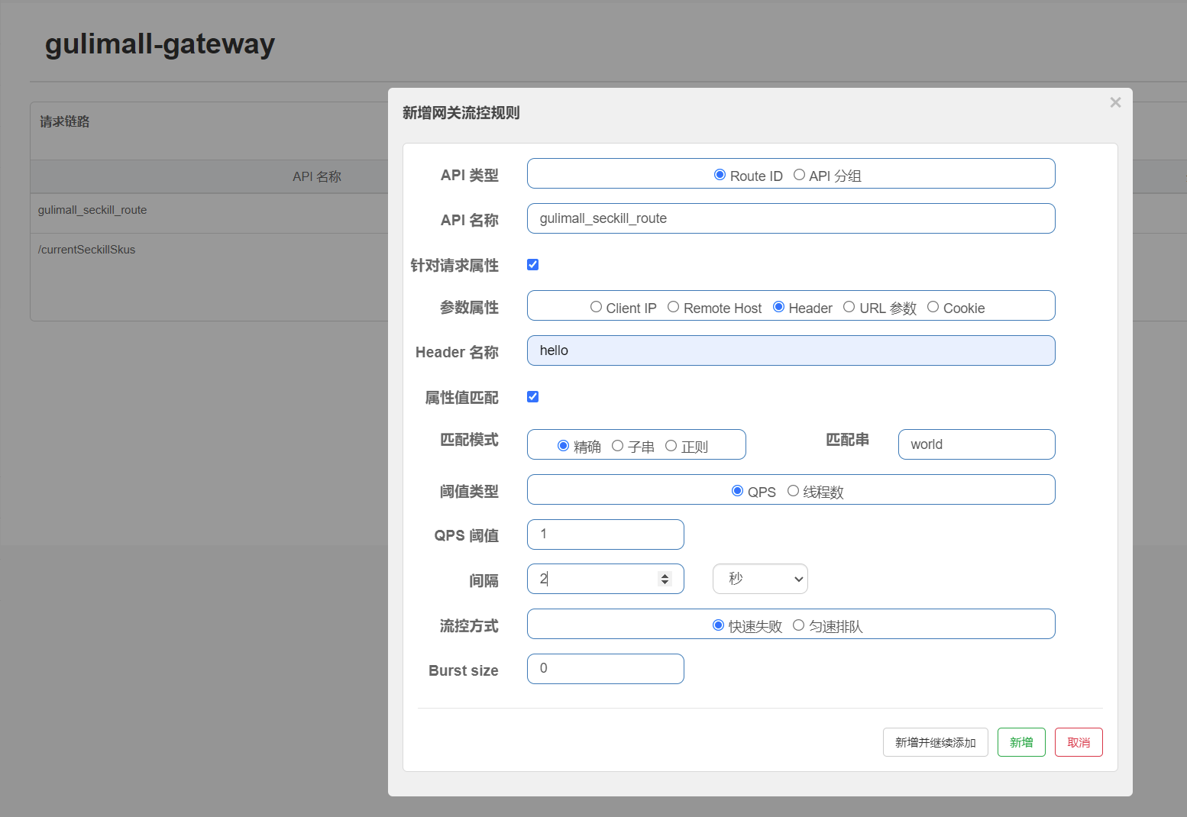
Task: Choose Cookie parameter attribute
Action: coord(933,307)
